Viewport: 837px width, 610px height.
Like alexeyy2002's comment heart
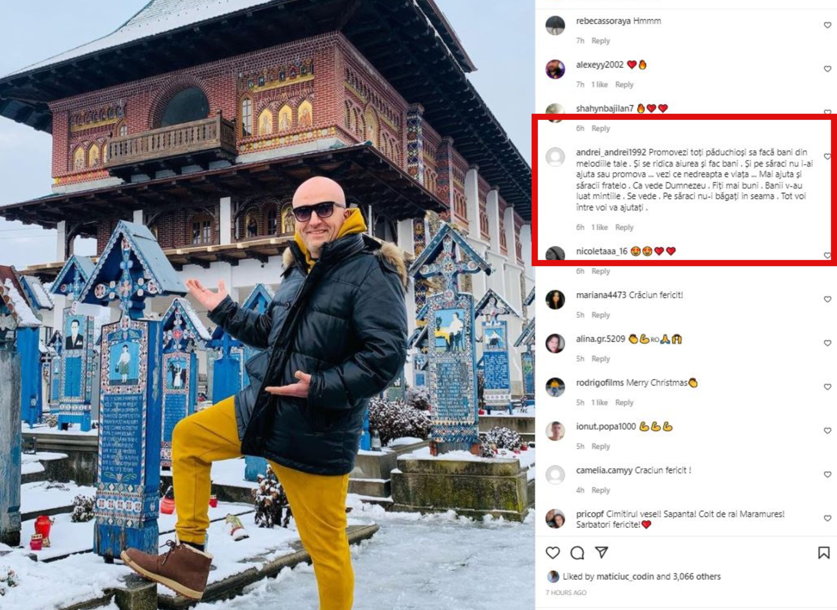point(828,69)
